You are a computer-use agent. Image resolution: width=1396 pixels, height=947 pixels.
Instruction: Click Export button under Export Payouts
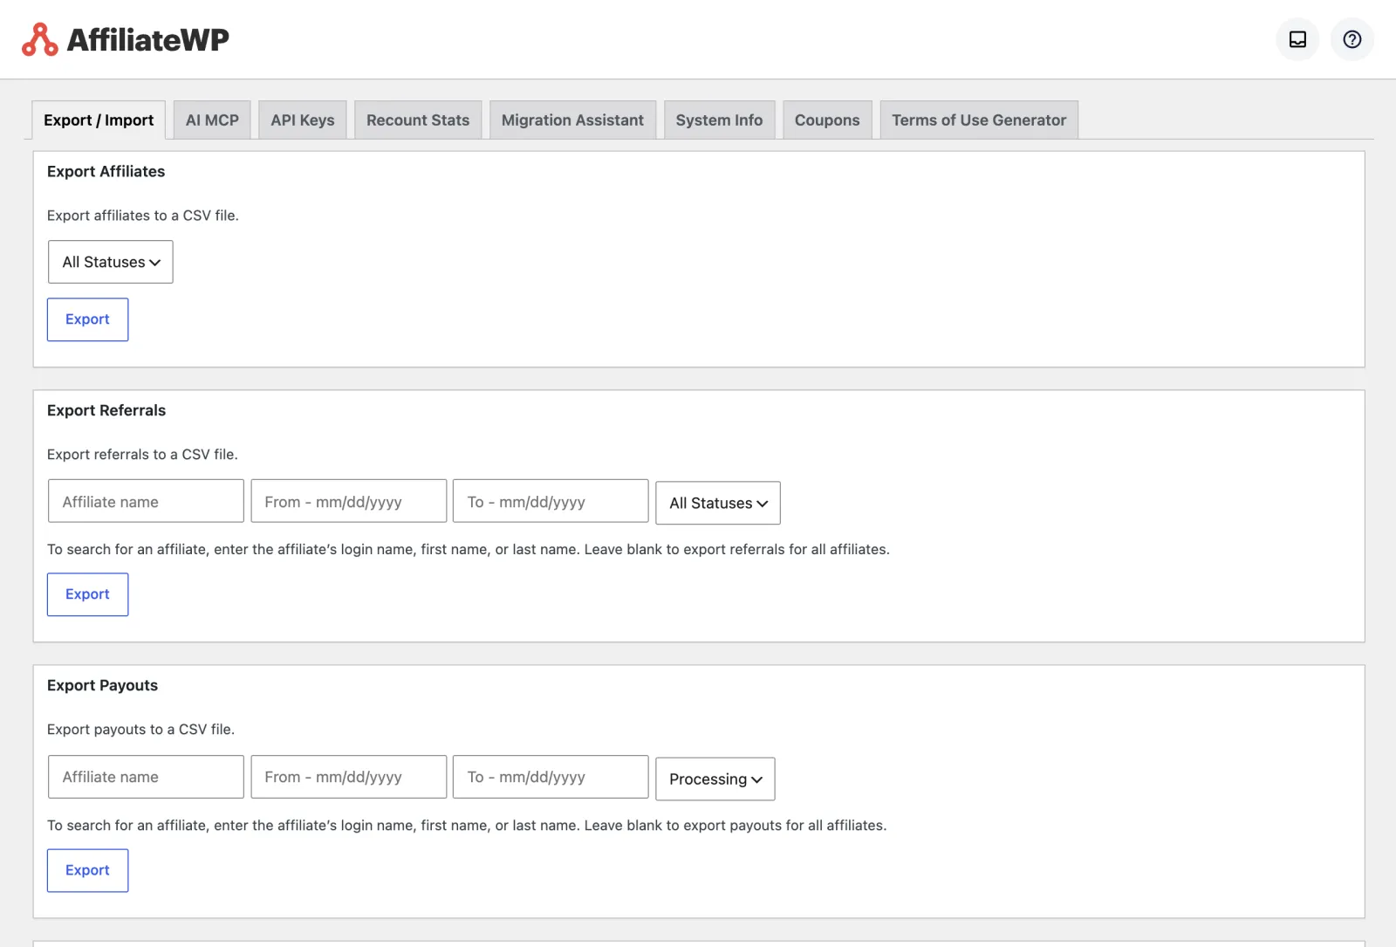(x=87, y=870)
